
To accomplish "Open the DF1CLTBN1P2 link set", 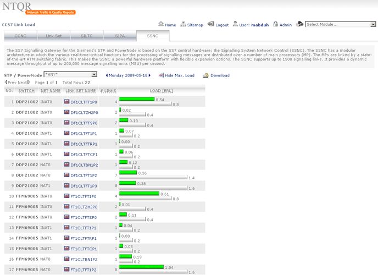I will (x=84, y=165).
